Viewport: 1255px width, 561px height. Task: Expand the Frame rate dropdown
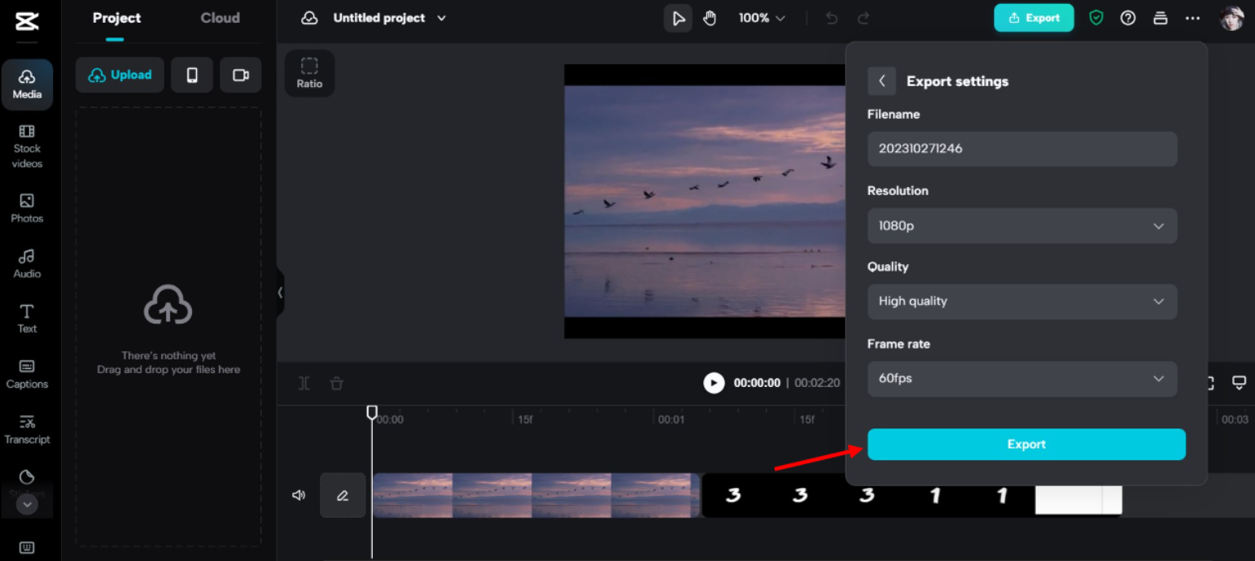point(1021,379)
